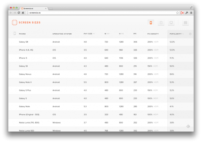Click PPI value 267
Image resolution: width=202 pixels, height=143 pixels.
pos(135,82)
